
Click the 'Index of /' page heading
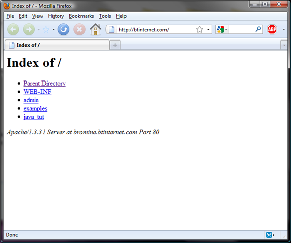click(x=34, y=62)
